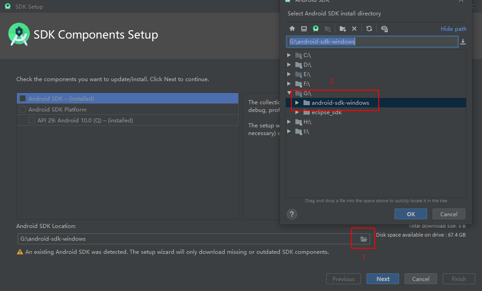Click Cancel in SDK Setup wizard
482x291 pixels.
pos(420,279)
